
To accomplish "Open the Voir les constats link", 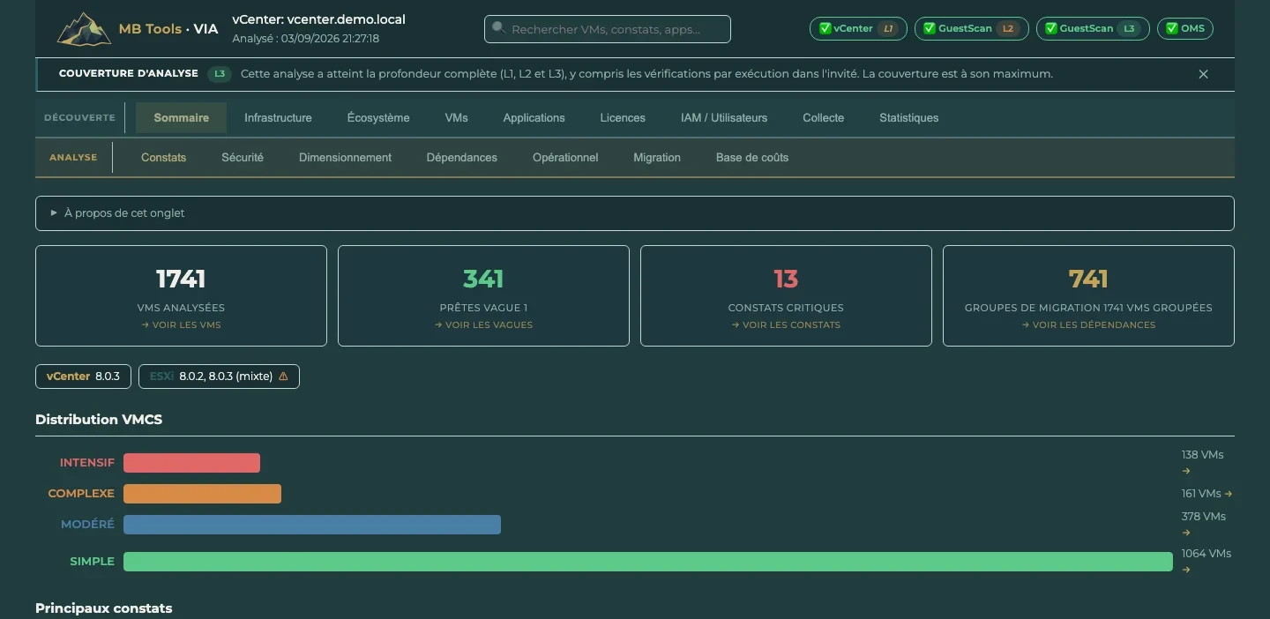I will click(x=786, y=325).
